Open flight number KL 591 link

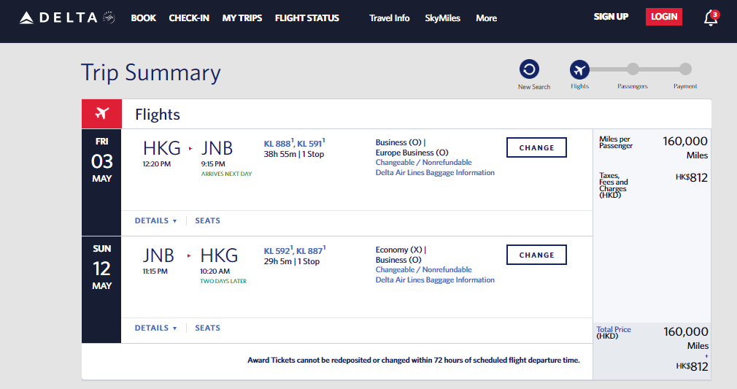click(x=311, y=143)
